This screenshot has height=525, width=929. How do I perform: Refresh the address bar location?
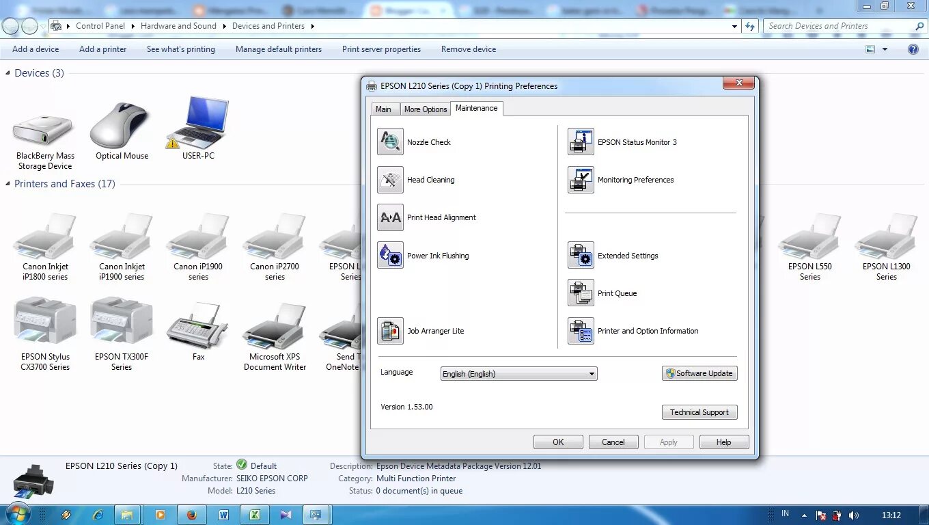pyautogui.click(x=750, y=26)
